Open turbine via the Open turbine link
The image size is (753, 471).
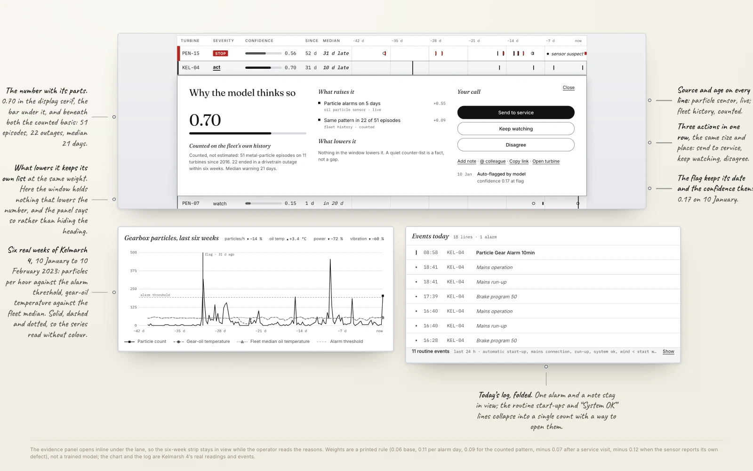546,162
